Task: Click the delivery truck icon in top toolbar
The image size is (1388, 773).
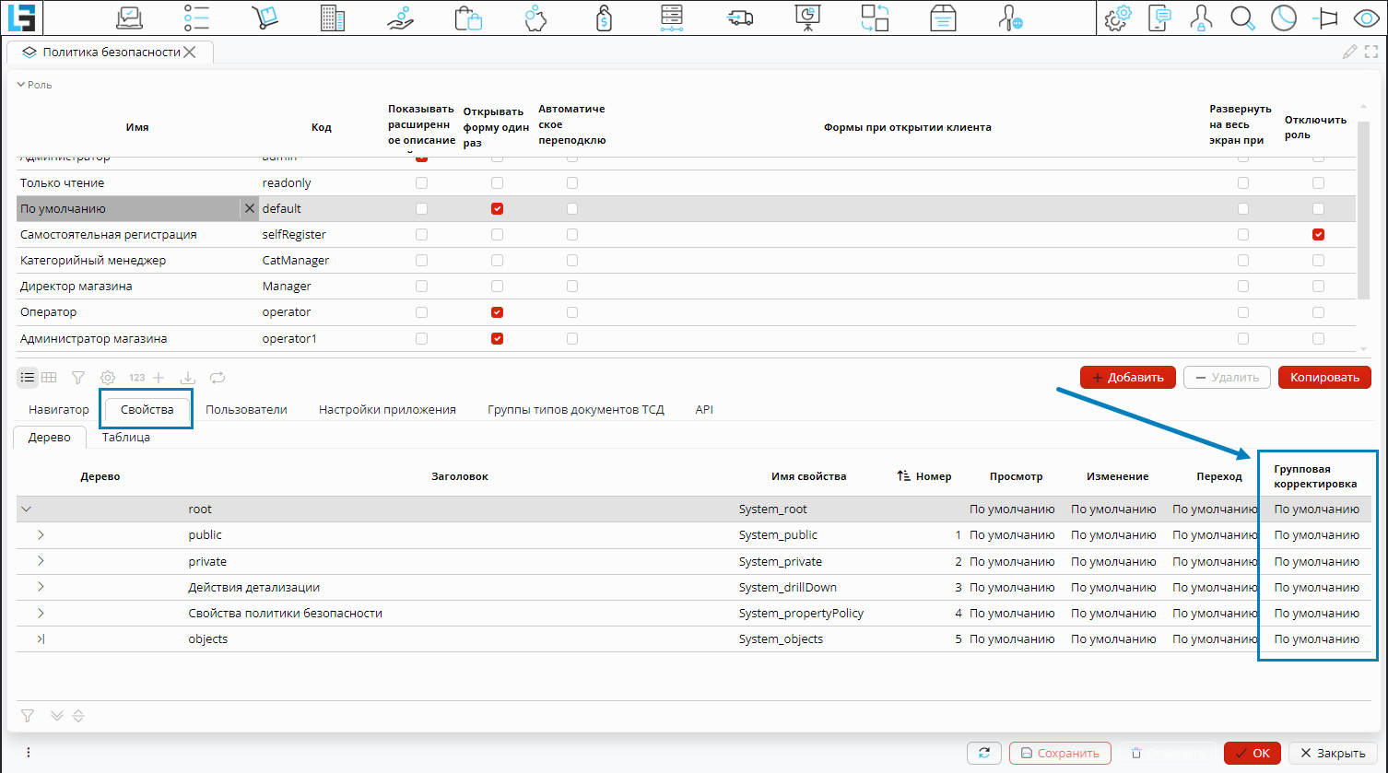Action: point(739,18)
